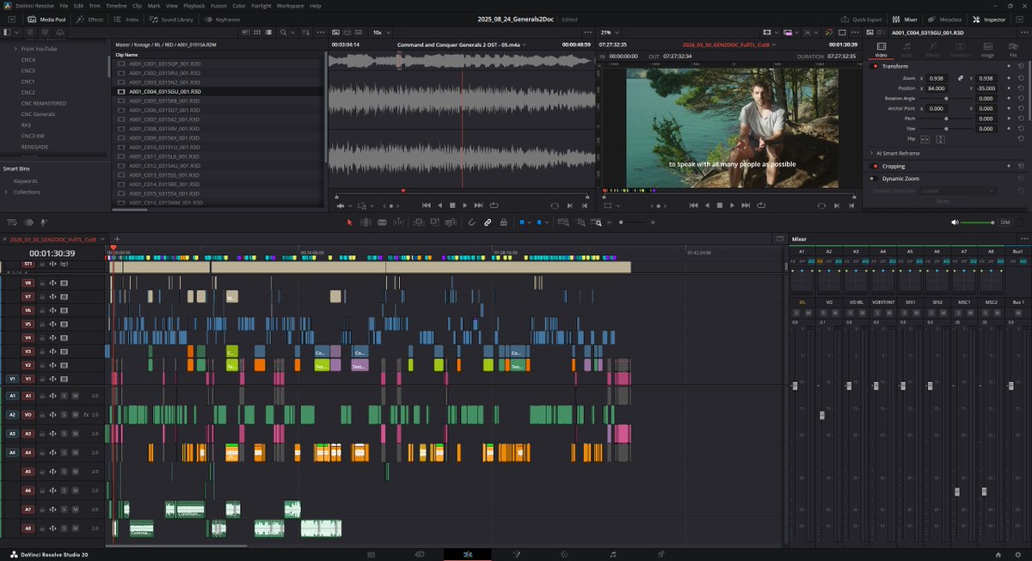Select the Selection Mode arrow tool
1032x561 pixels.
point(350,223)
